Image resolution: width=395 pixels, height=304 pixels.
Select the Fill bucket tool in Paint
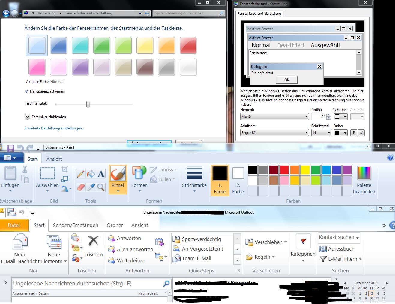pyautogui.click(x=91, y=174)
